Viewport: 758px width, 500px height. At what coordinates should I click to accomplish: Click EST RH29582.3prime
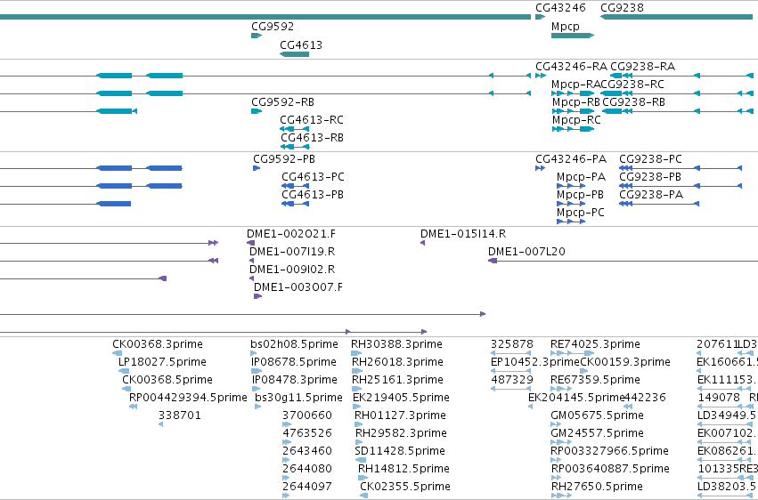pyautogui.click(x=401, y=434)
